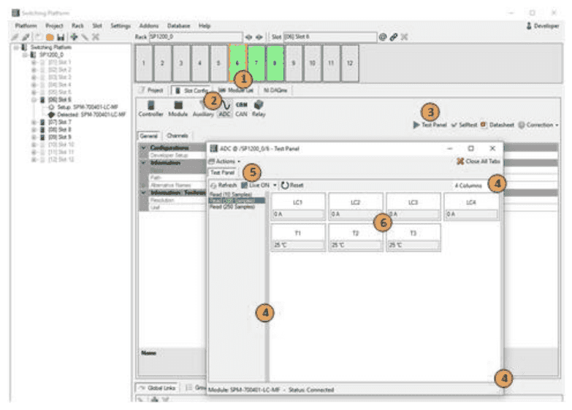Run the Selftest

[464, 125]
